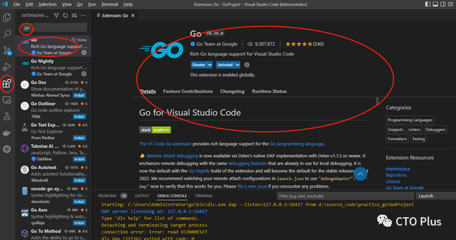This screenshot has height=240, width=456.
Task: Open the Customize Layout icon
Action: click(451, 4)
